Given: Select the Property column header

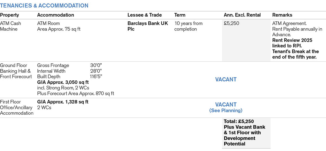Looking at the screenshot, I should [10, 15].
